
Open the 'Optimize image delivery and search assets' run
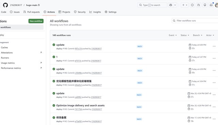click(80, 105)
